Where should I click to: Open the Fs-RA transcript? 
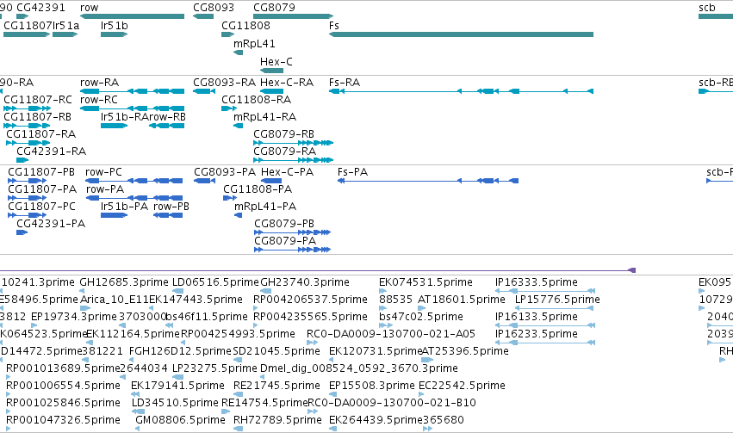click(x=462, y=91)
